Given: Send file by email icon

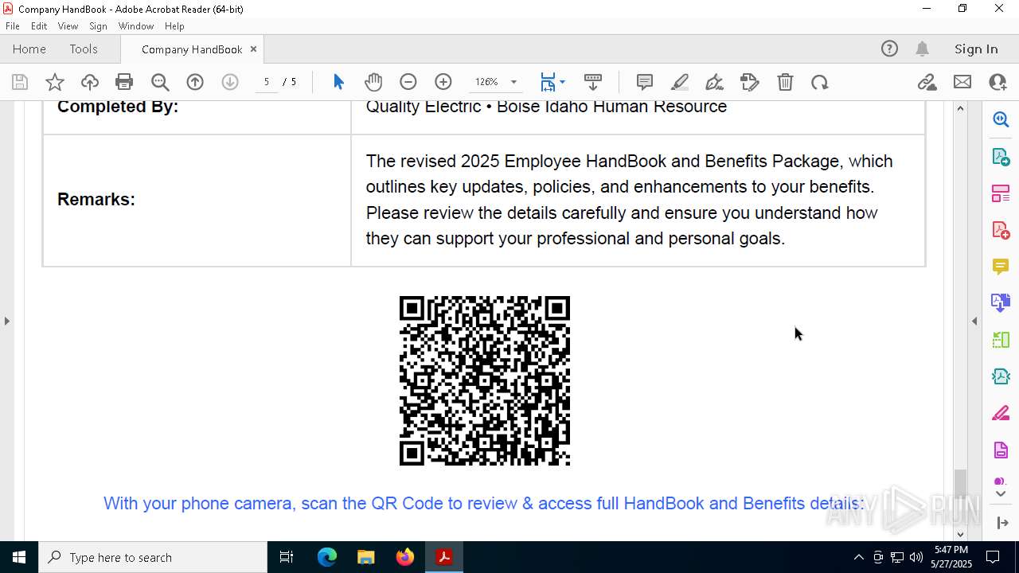Looking at the screenshot, I should pos(962,82).
